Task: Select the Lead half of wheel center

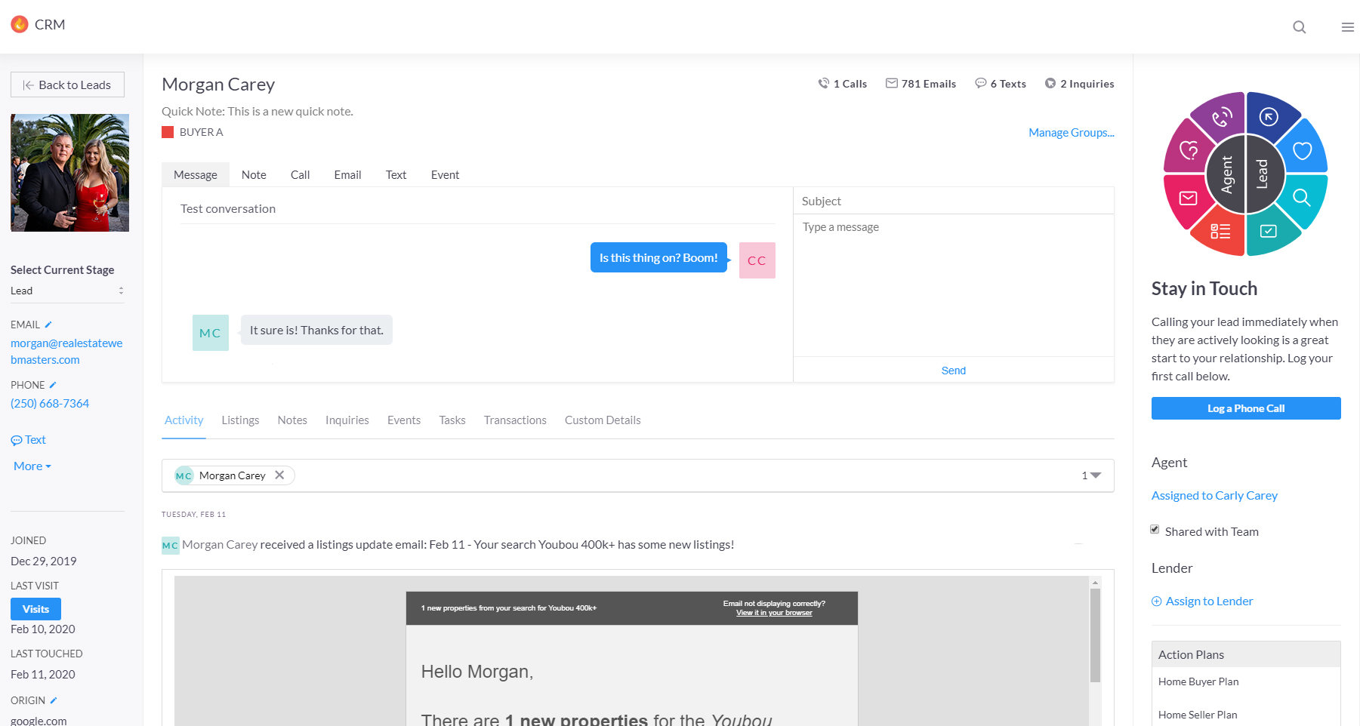Action: click(x=1263, y=174)
